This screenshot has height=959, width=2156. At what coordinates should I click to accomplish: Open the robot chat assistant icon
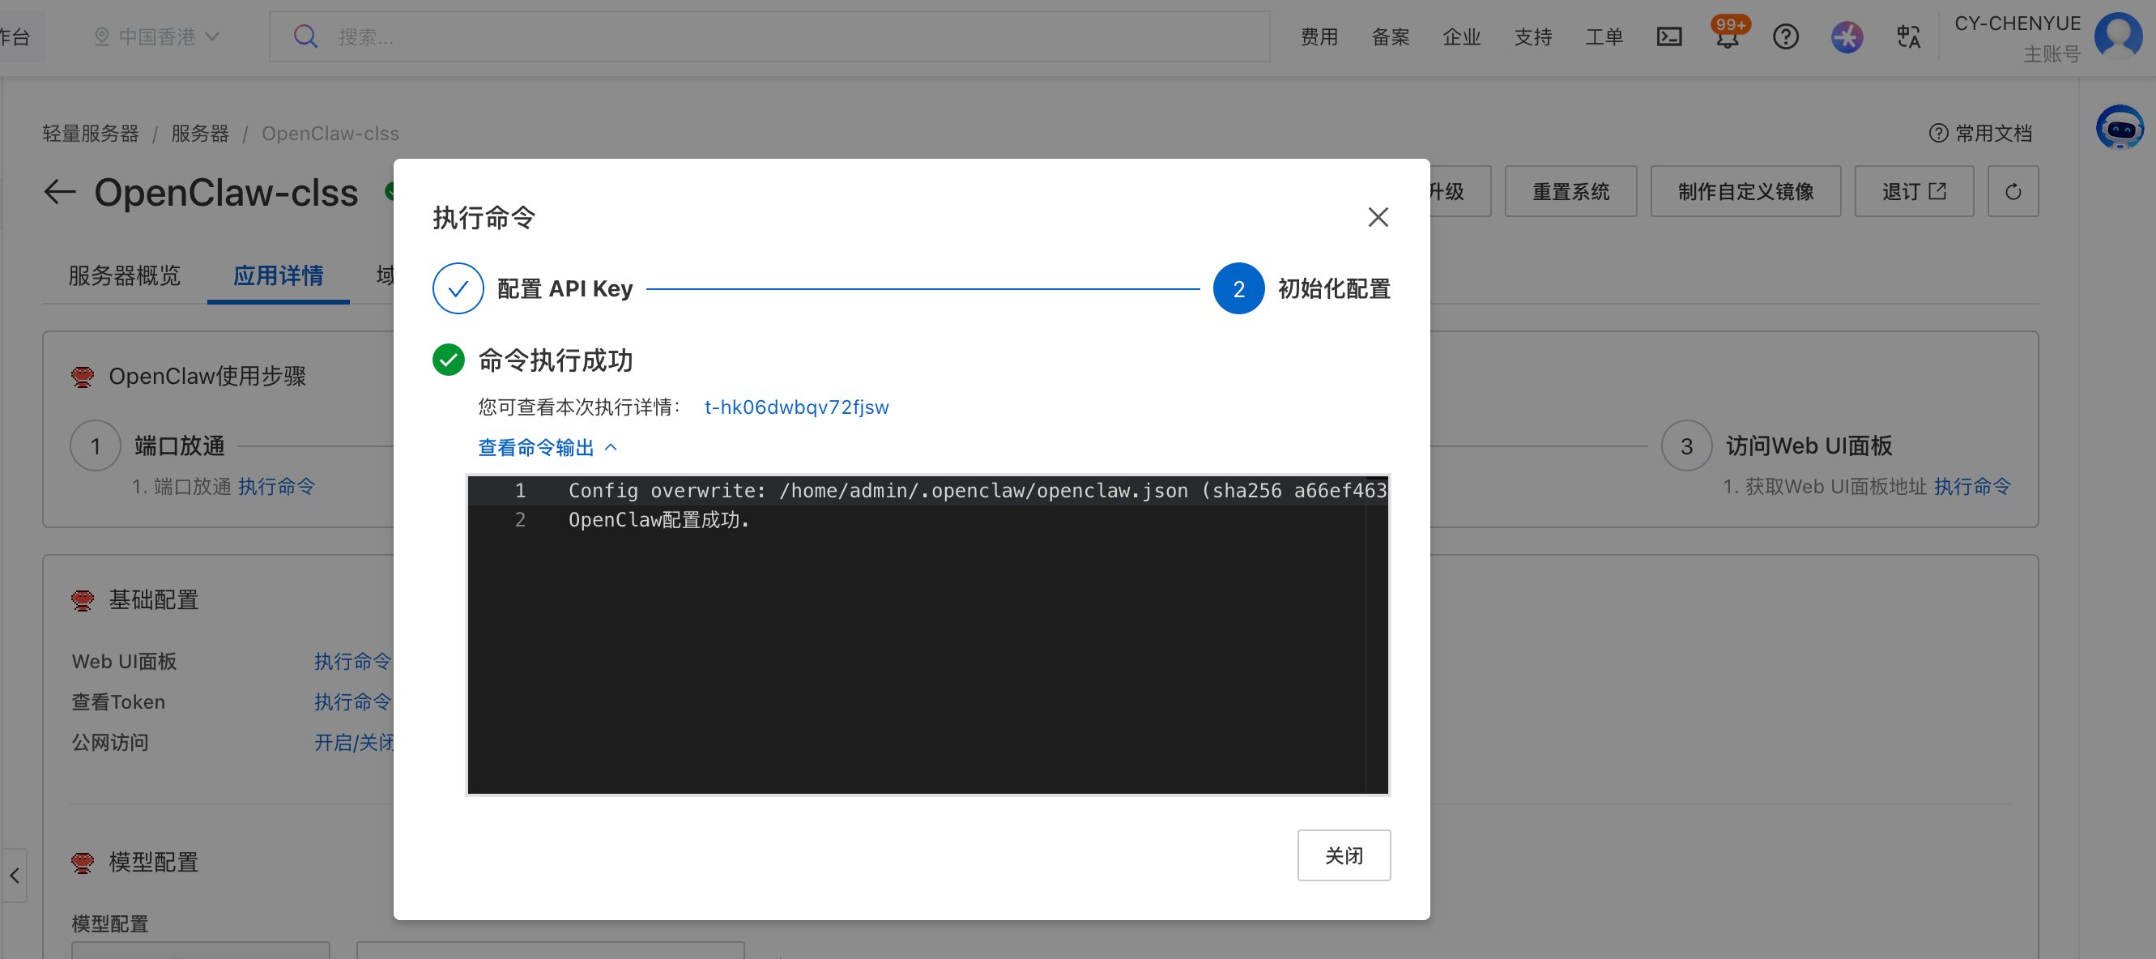click(2120, 127)
